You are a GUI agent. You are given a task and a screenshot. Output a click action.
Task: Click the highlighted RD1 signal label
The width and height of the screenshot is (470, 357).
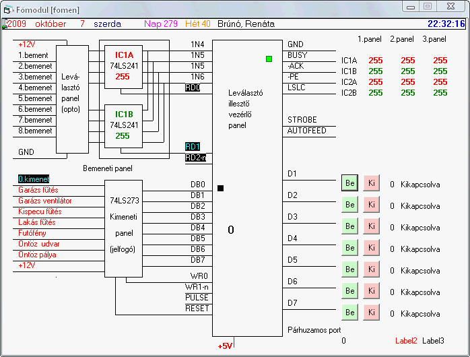pos(193,147)
